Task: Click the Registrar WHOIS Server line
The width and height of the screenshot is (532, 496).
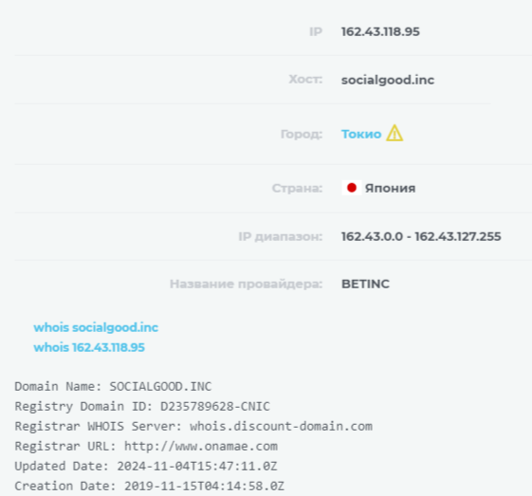Action: (193, 427)
